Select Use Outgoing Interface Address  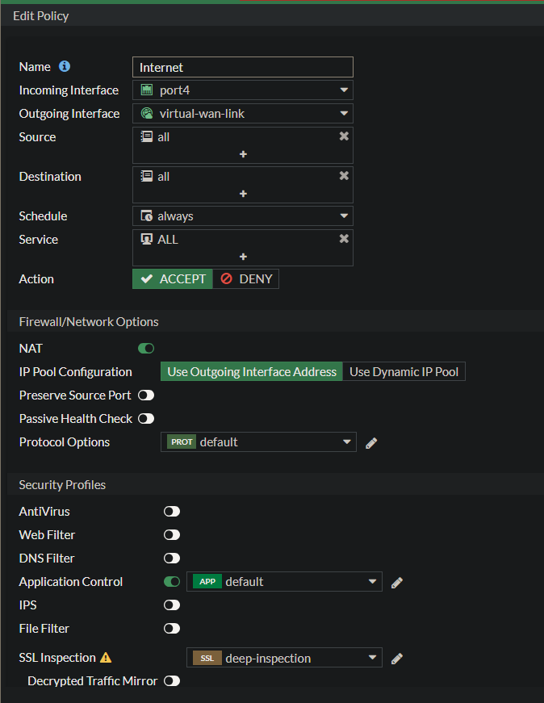point(251,372)
